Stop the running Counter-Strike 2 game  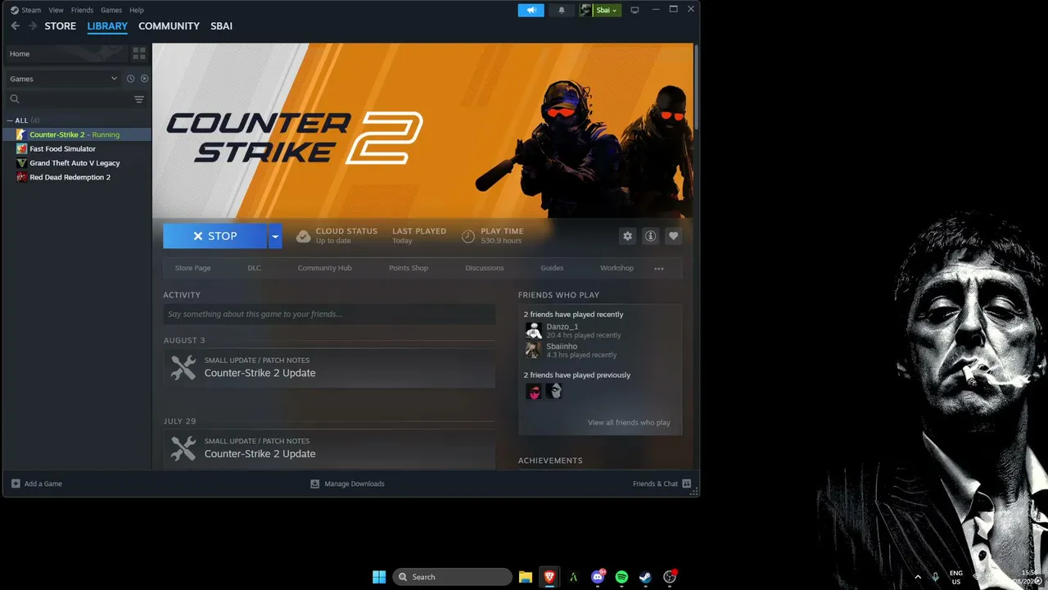[x=215, y=236]
